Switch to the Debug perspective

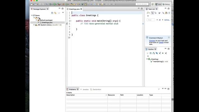(166, 4)
